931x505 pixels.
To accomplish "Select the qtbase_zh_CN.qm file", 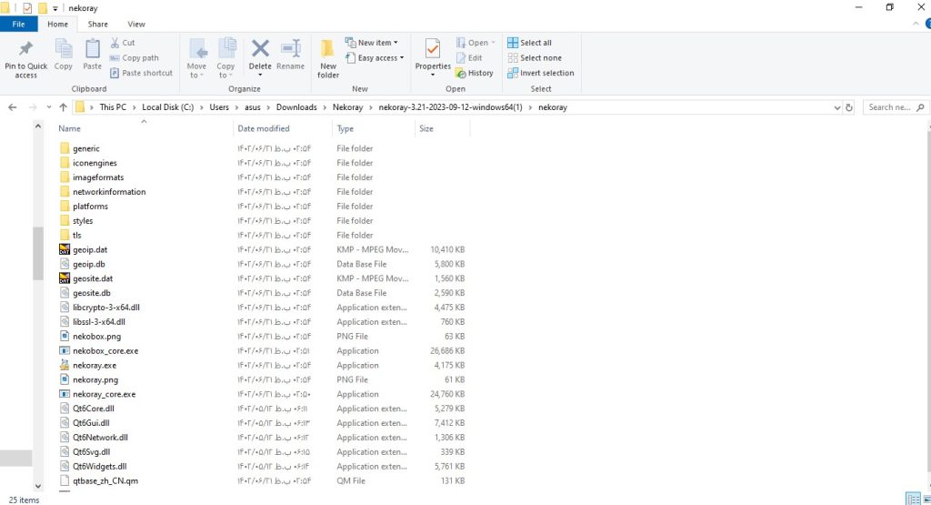I will 105,481.
